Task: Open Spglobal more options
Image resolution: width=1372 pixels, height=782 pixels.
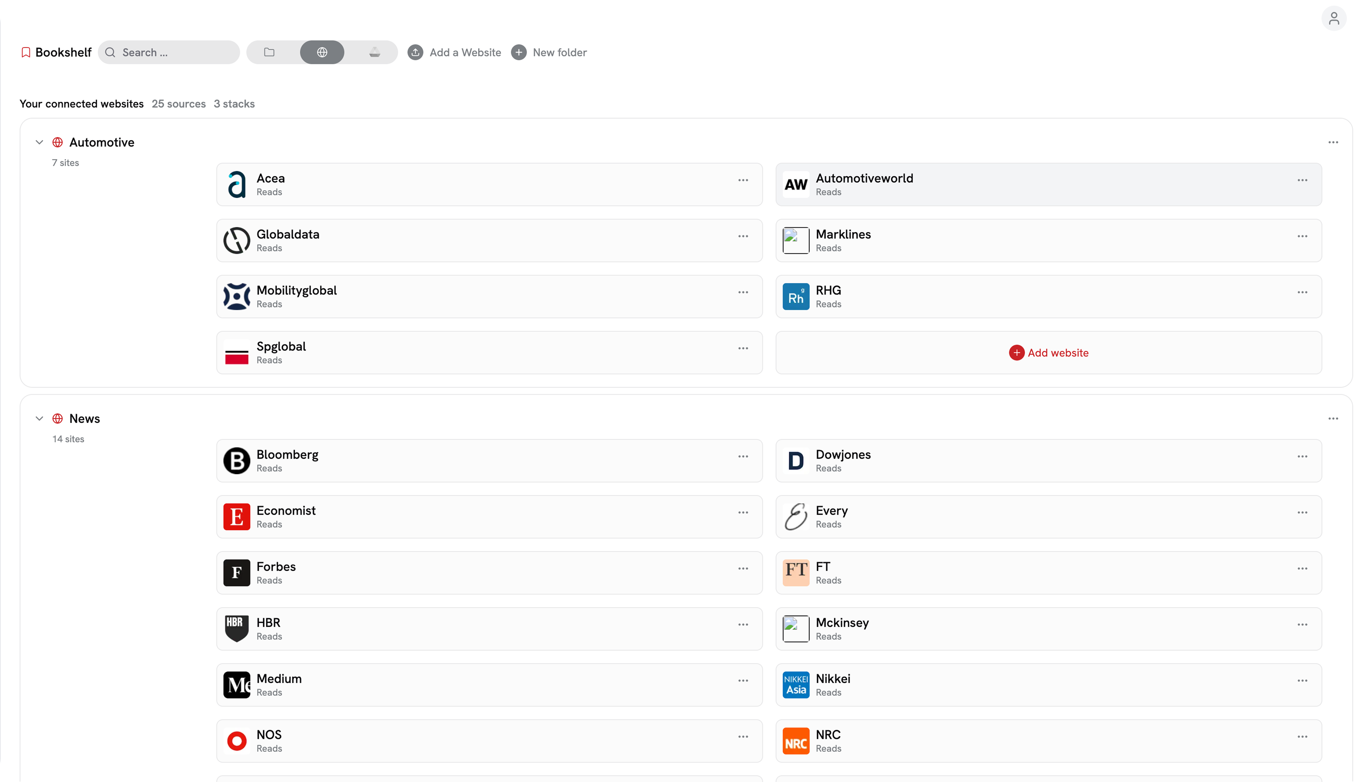Action: pos(743,348)
